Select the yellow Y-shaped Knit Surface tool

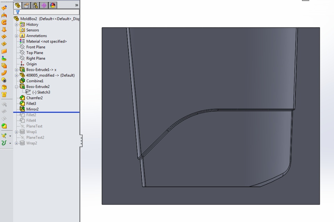4,94
